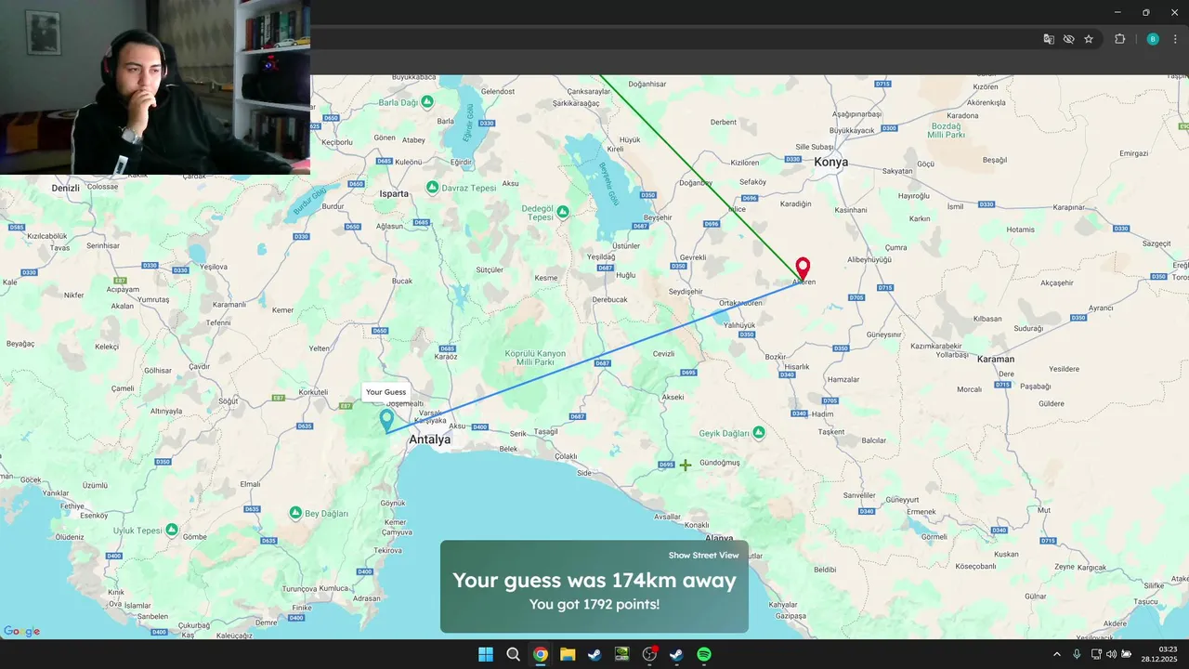This screenshot has height=669, width=1189.
Task: Click Fethiye town label
Action: (74, 505)
